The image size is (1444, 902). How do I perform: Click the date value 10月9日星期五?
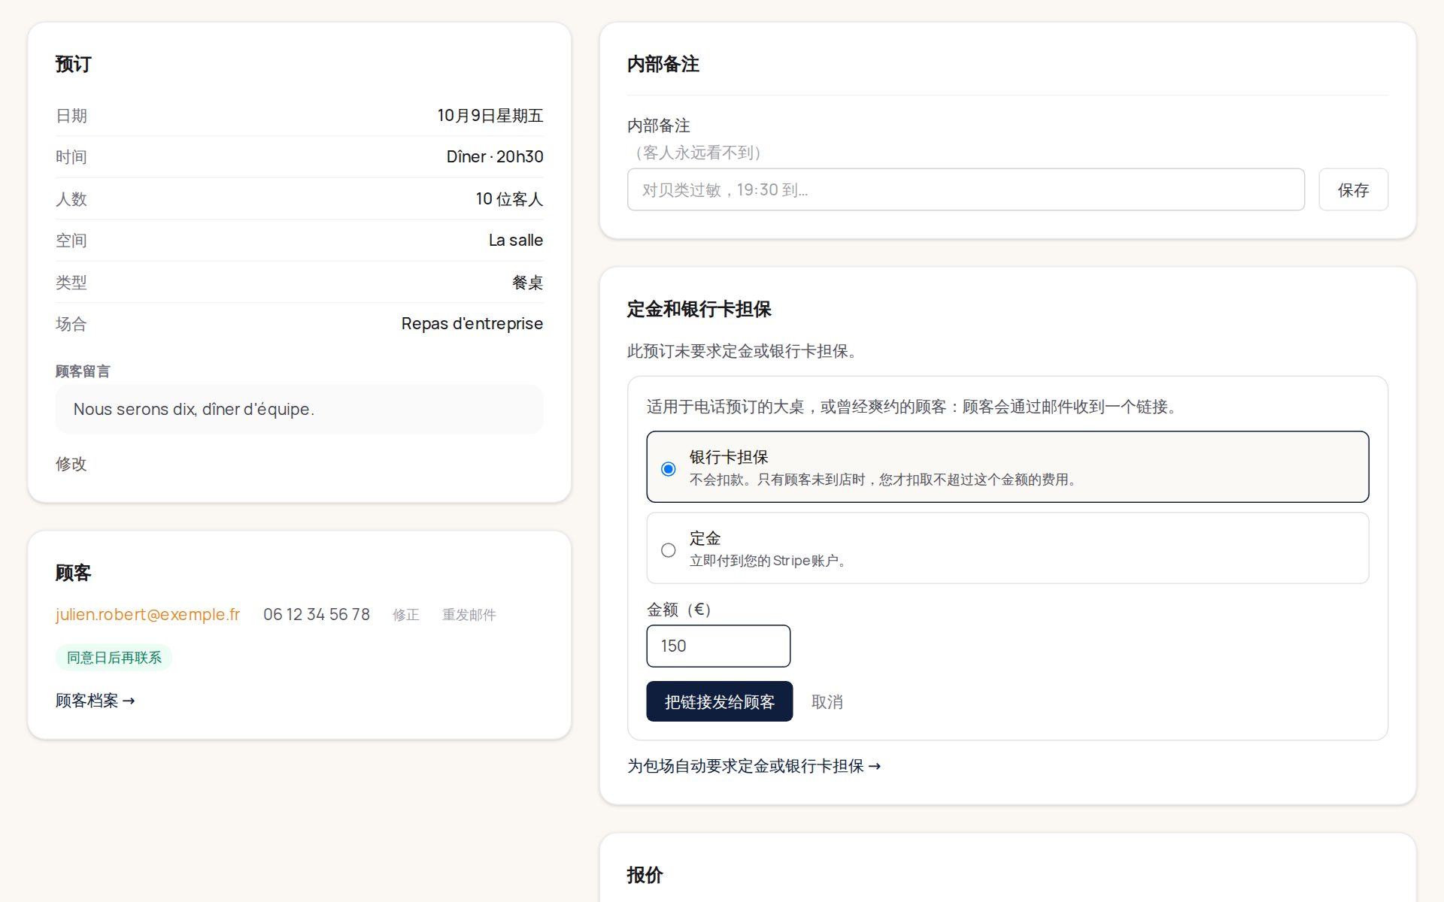(x=490, y=116)
